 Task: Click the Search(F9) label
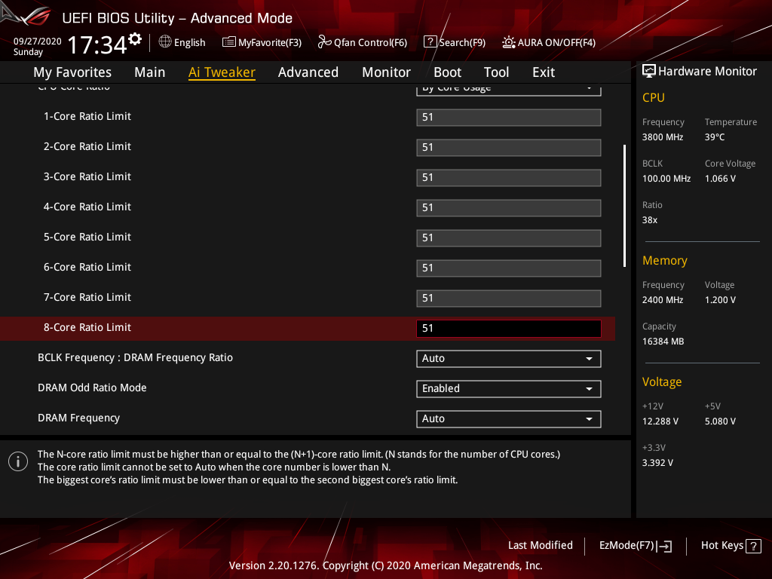(462, 42)
